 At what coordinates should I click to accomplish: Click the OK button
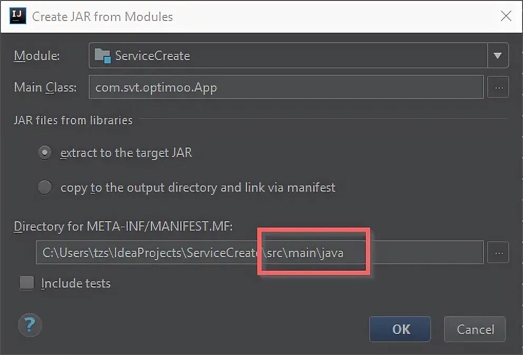coord(400,329)
